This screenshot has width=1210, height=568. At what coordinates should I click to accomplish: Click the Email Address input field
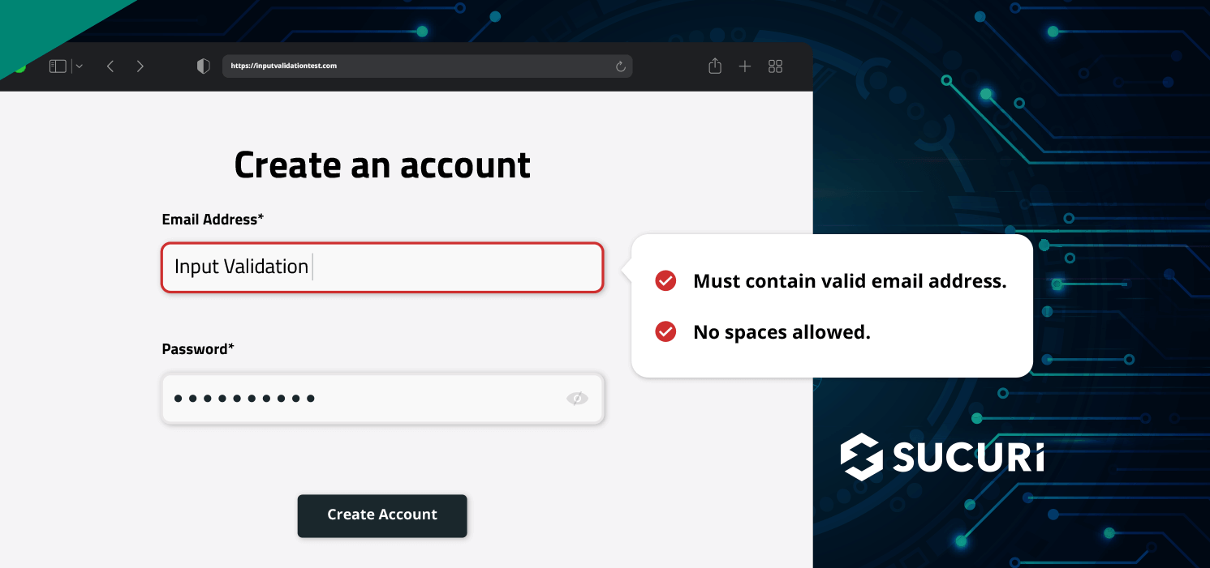[x=382, y=267]
